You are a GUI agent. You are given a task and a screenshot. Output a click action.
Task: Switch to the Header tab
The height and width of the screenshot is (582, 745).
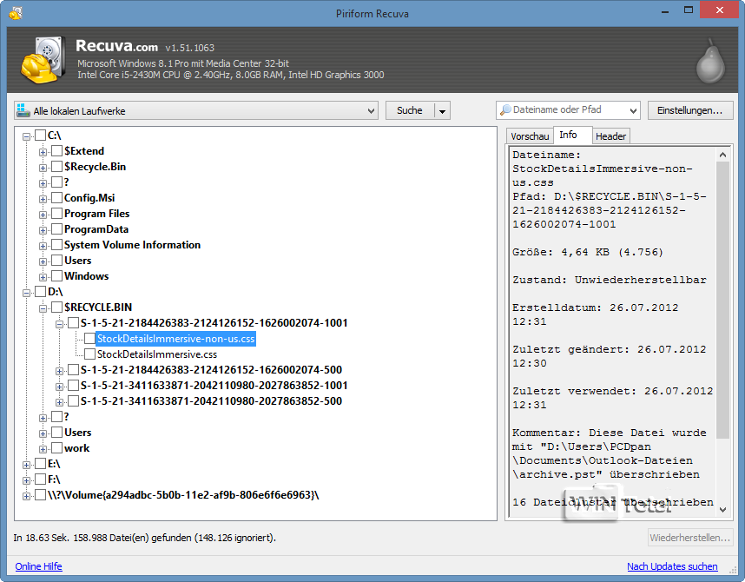click(x=610, y=136)
